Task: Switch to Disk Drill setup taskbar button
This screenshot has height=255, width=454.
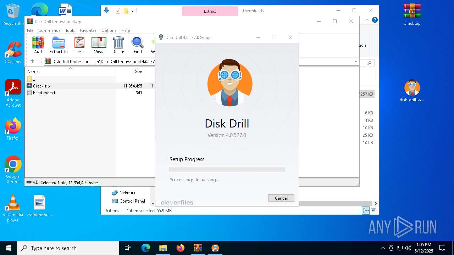Action: coord(215,248)
